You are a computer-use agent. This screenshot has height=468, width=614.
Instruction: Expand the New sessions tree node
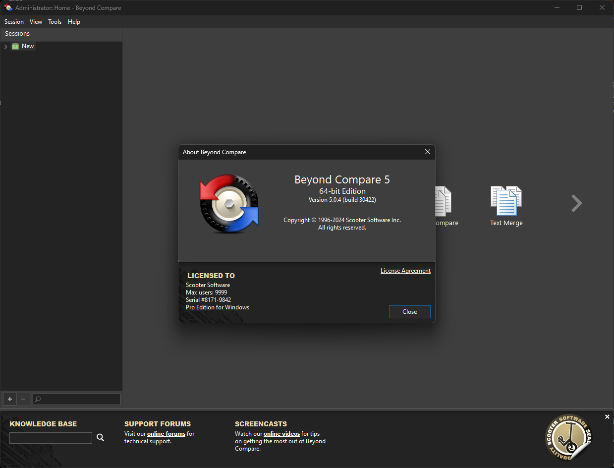[x=5, y=47]
